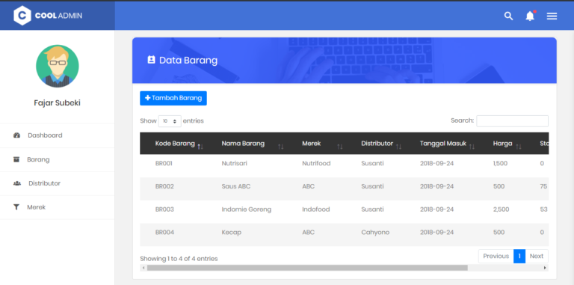Click the Dashboard gauge icon in sidebar
The width and height of the screenshot is (574, 285).
(x=17, y=135)
